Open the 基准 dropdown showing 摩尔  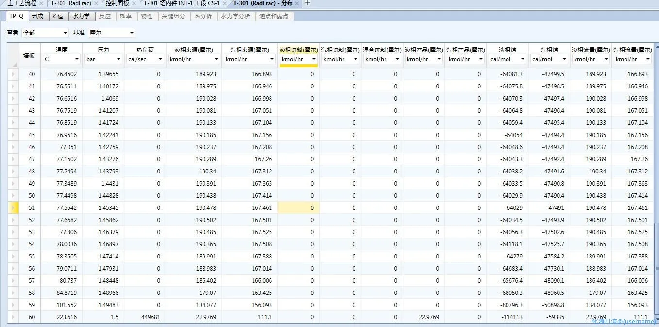(111, 33)
